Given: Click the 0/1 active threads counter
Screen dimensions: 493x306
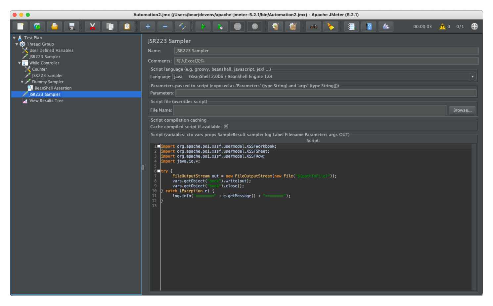Looking at the screenshot, I should [x=460, y=27].
